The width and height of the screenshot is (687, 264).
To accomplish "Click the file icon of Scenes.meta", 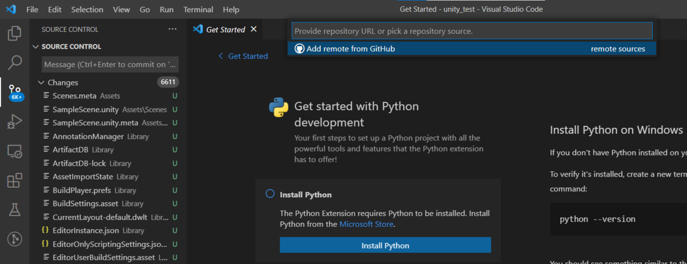I will [x=46, y=95].
